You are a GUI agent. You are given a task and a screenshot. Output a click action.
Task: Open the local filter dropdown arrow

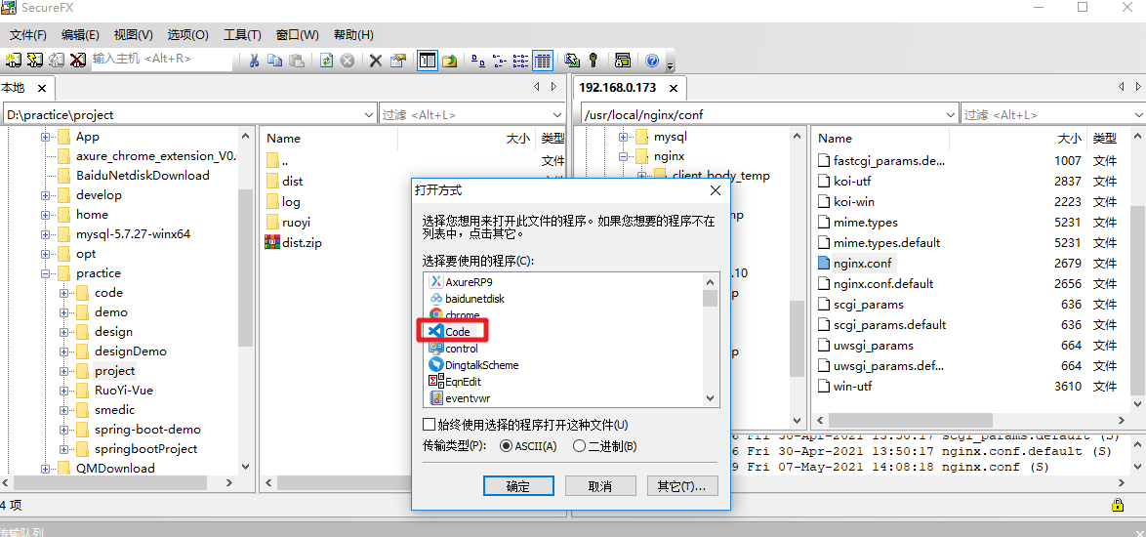coord(557,114)
